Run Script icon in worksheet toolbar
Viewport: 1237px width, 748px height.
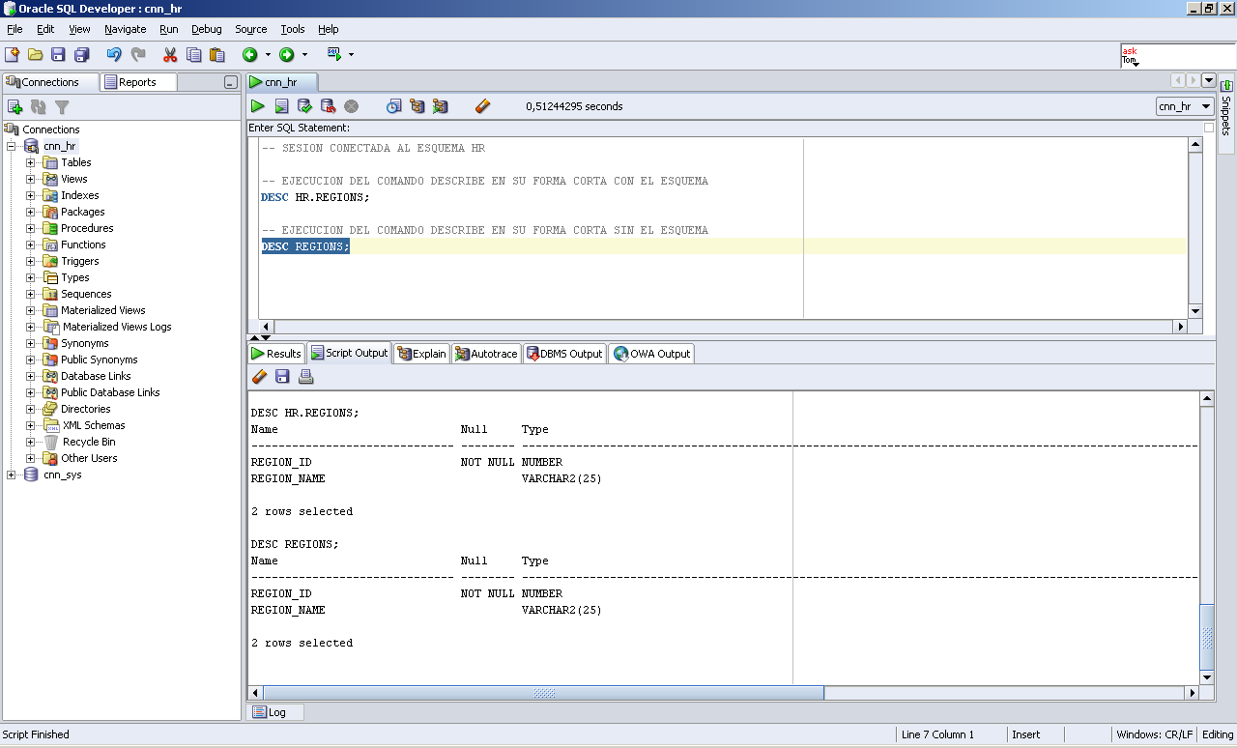point(281,106)
